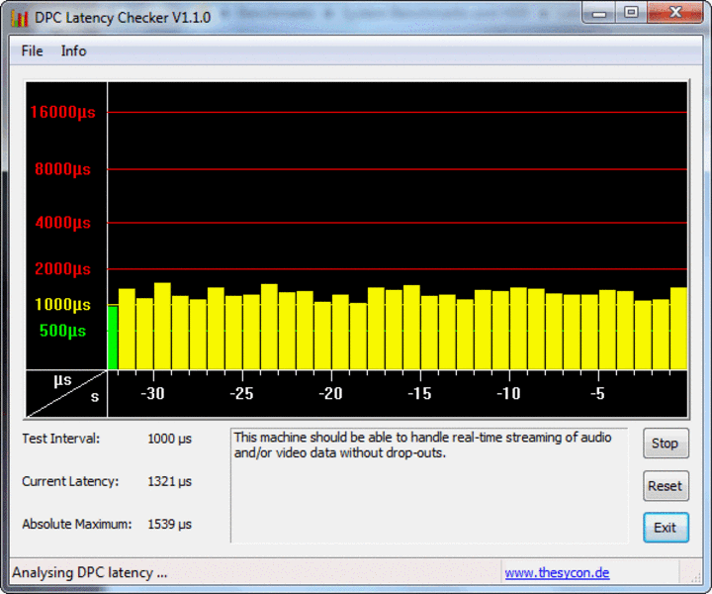Click the Absolute Maximum value 1539 µs
712x594 pixels.
(x=170, y=525)
